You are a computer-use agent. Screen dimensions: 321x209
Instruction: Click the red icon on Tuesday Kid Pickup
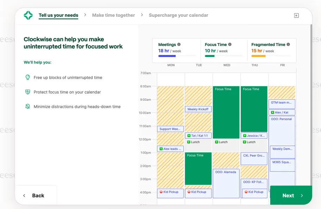coord(189,192)
